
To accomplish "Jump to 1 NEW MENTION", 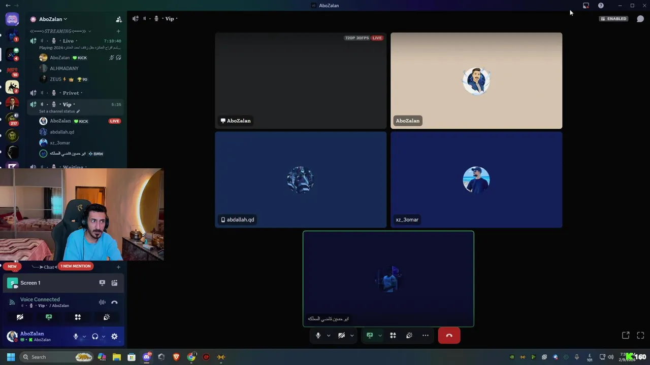I will pyautogui.click(x=76, y=266).
